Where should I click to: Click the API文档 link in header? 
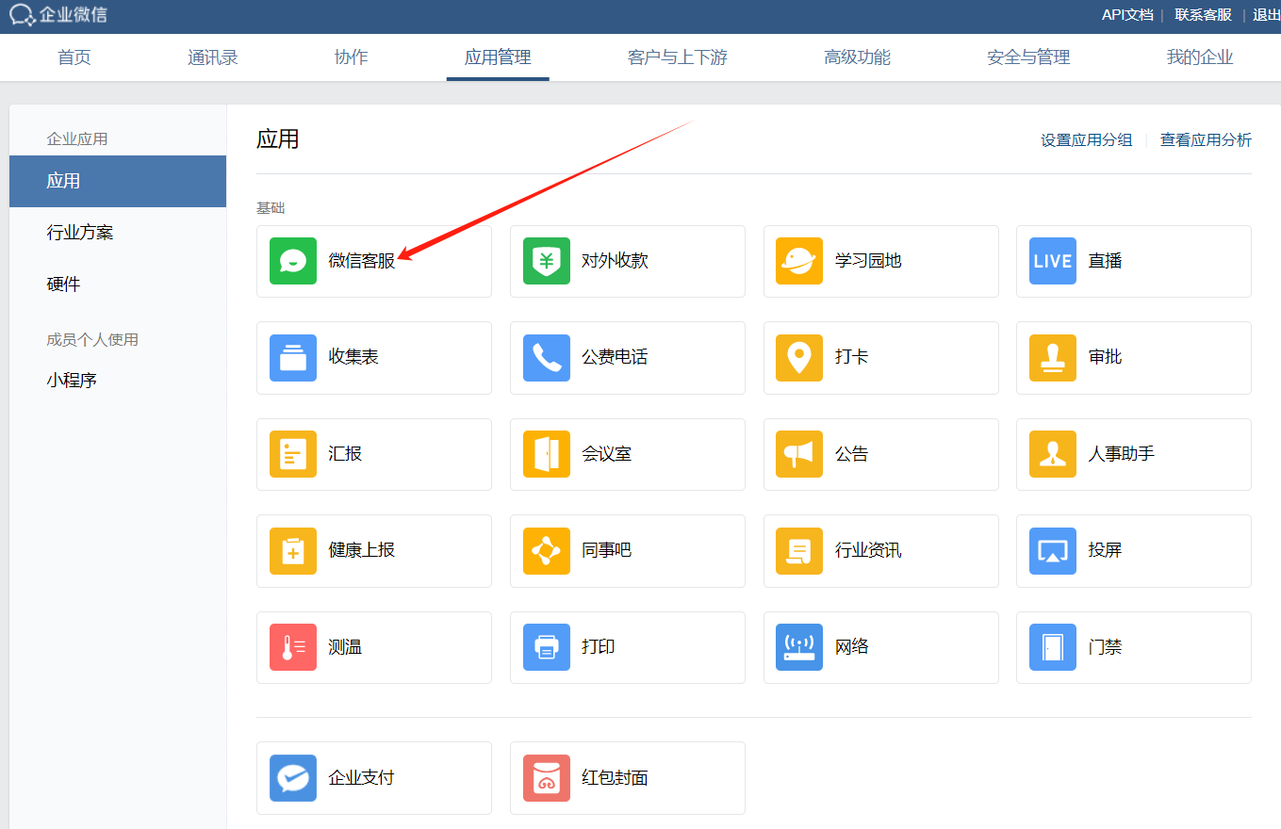tap(1127, 15)
